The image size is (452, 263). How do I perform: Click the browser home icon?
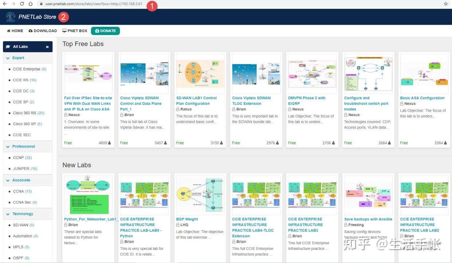(x=30, y=4)
